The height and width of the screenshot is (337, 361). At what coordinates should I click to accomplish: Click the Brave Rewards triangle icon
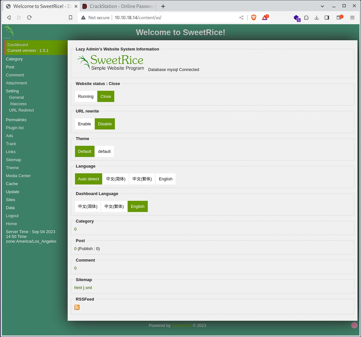(x=265, y=17)
